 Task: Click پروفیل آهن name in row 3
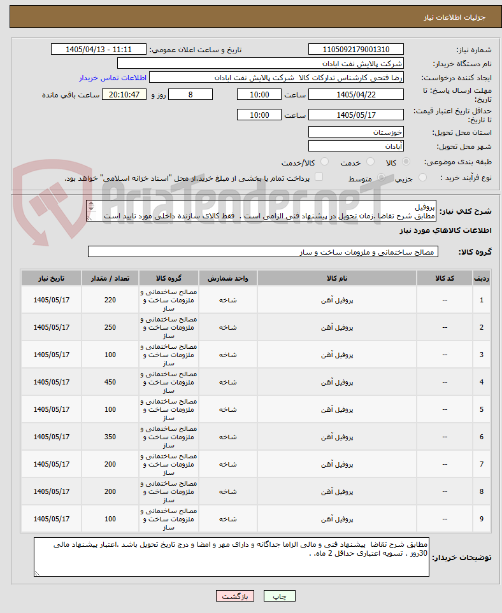[337, 355]
